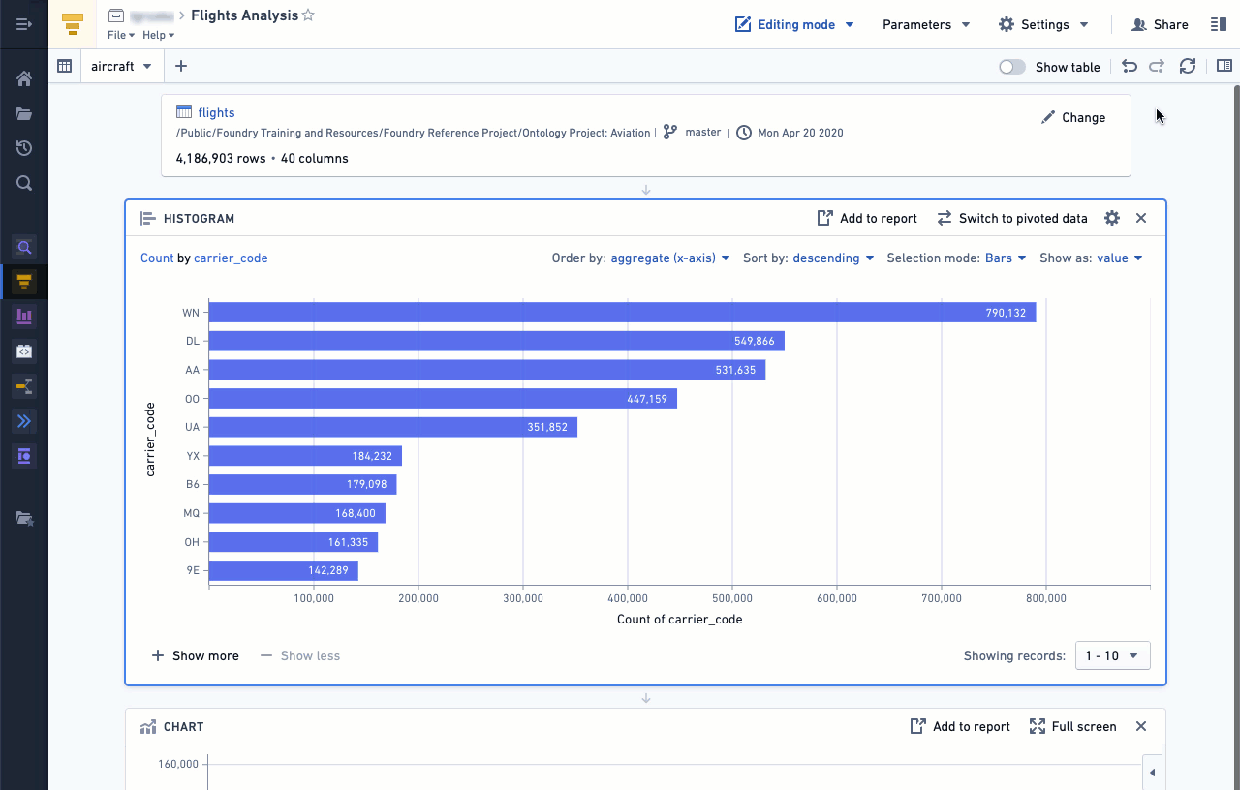Click the carrier_code column link
Image resolution: width=1240 pixels, height=790 pixels.
231,258
